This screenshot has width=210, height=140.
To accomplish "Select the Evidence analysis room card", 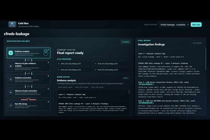I will coord(28,53).
